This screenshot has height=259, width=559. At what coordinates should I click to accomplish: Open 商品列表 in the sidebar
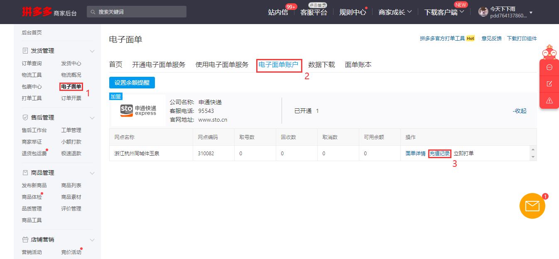pyautogui.click(x=71, y=186)
